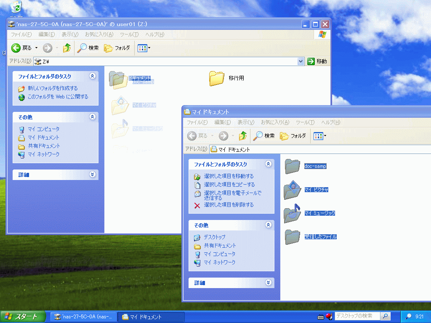The width and height of the screenshot is (431, 323).
Task: Open the お気に入り(A) menu in Z: window
Action: 99,34
